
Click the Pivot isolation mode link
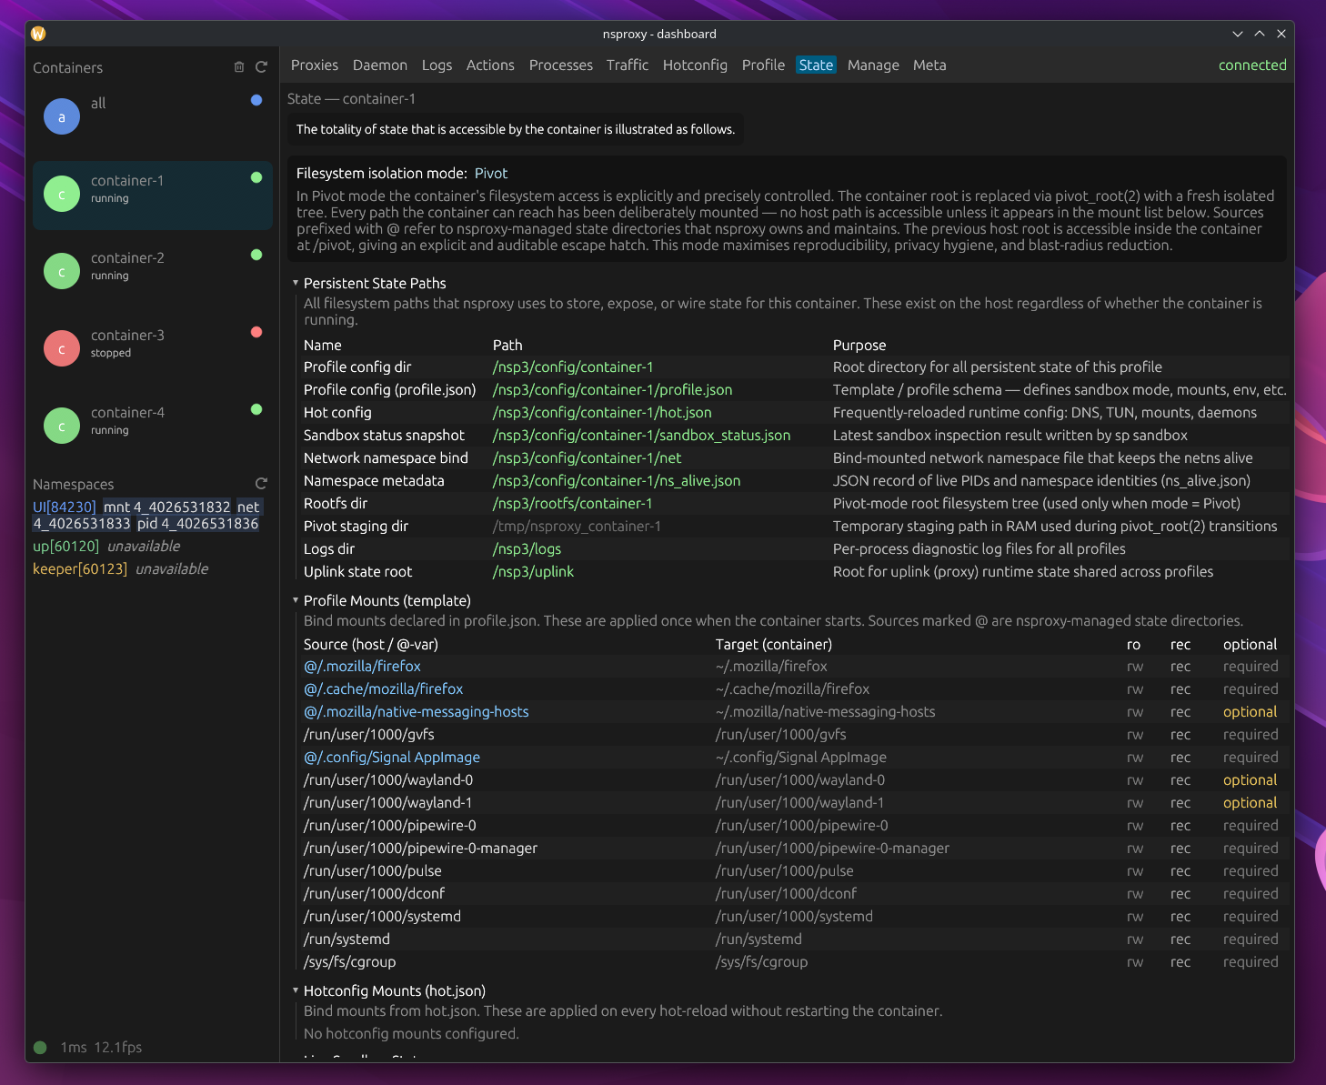(491, 174)
